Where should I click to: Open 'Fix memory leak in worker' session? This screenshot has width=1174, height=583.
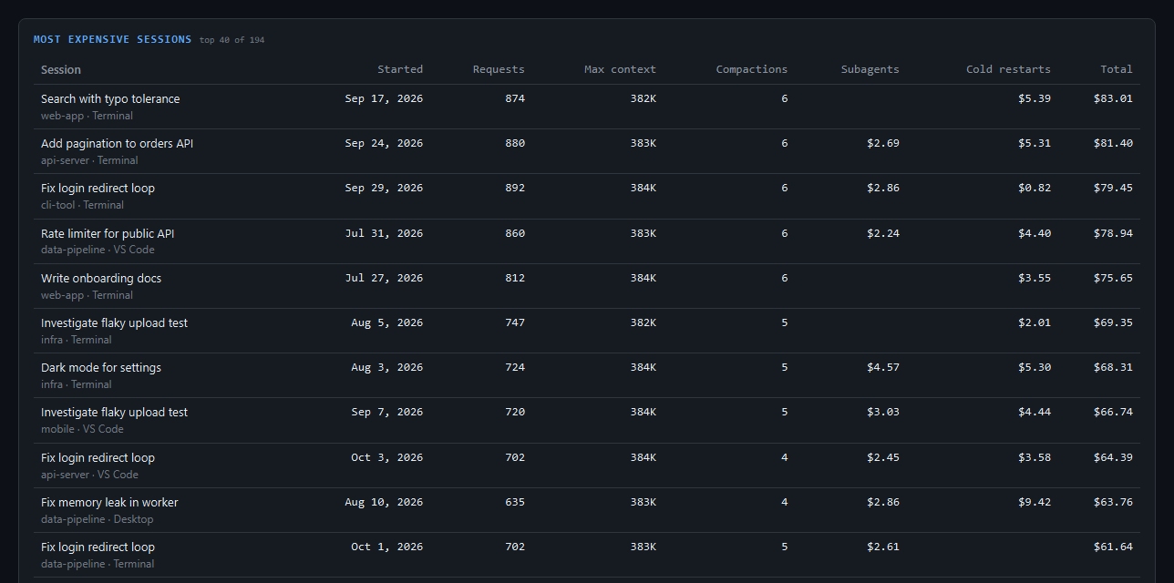109,503
